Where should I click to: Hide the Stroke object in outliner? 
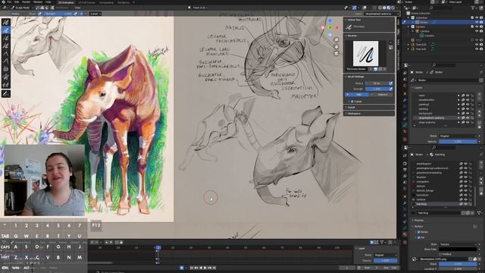[477, 22]
